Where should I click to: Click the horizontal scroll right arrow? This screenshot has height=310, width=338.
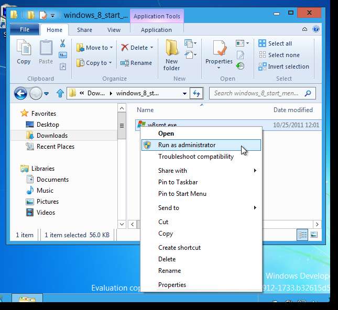click(317, 224)
